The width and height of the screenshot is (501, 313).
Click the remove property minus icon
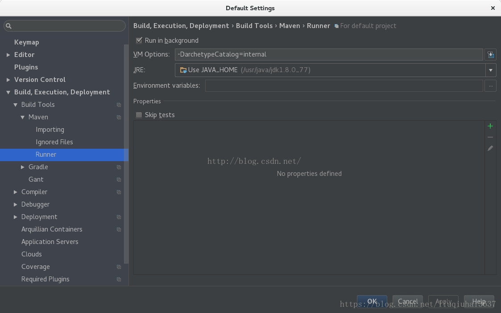[490, 137]
